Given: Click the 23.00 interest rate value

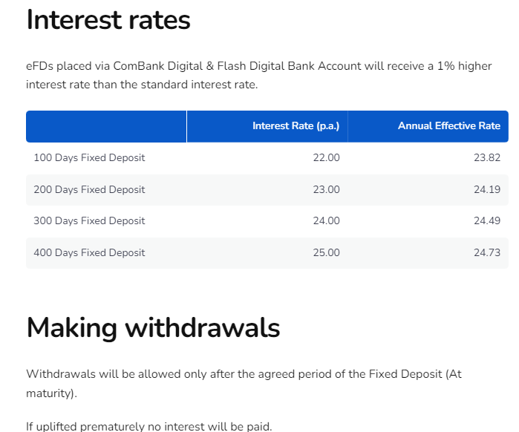Looking at the screenshot, I should pyautogui.click(x=327, y=189).
